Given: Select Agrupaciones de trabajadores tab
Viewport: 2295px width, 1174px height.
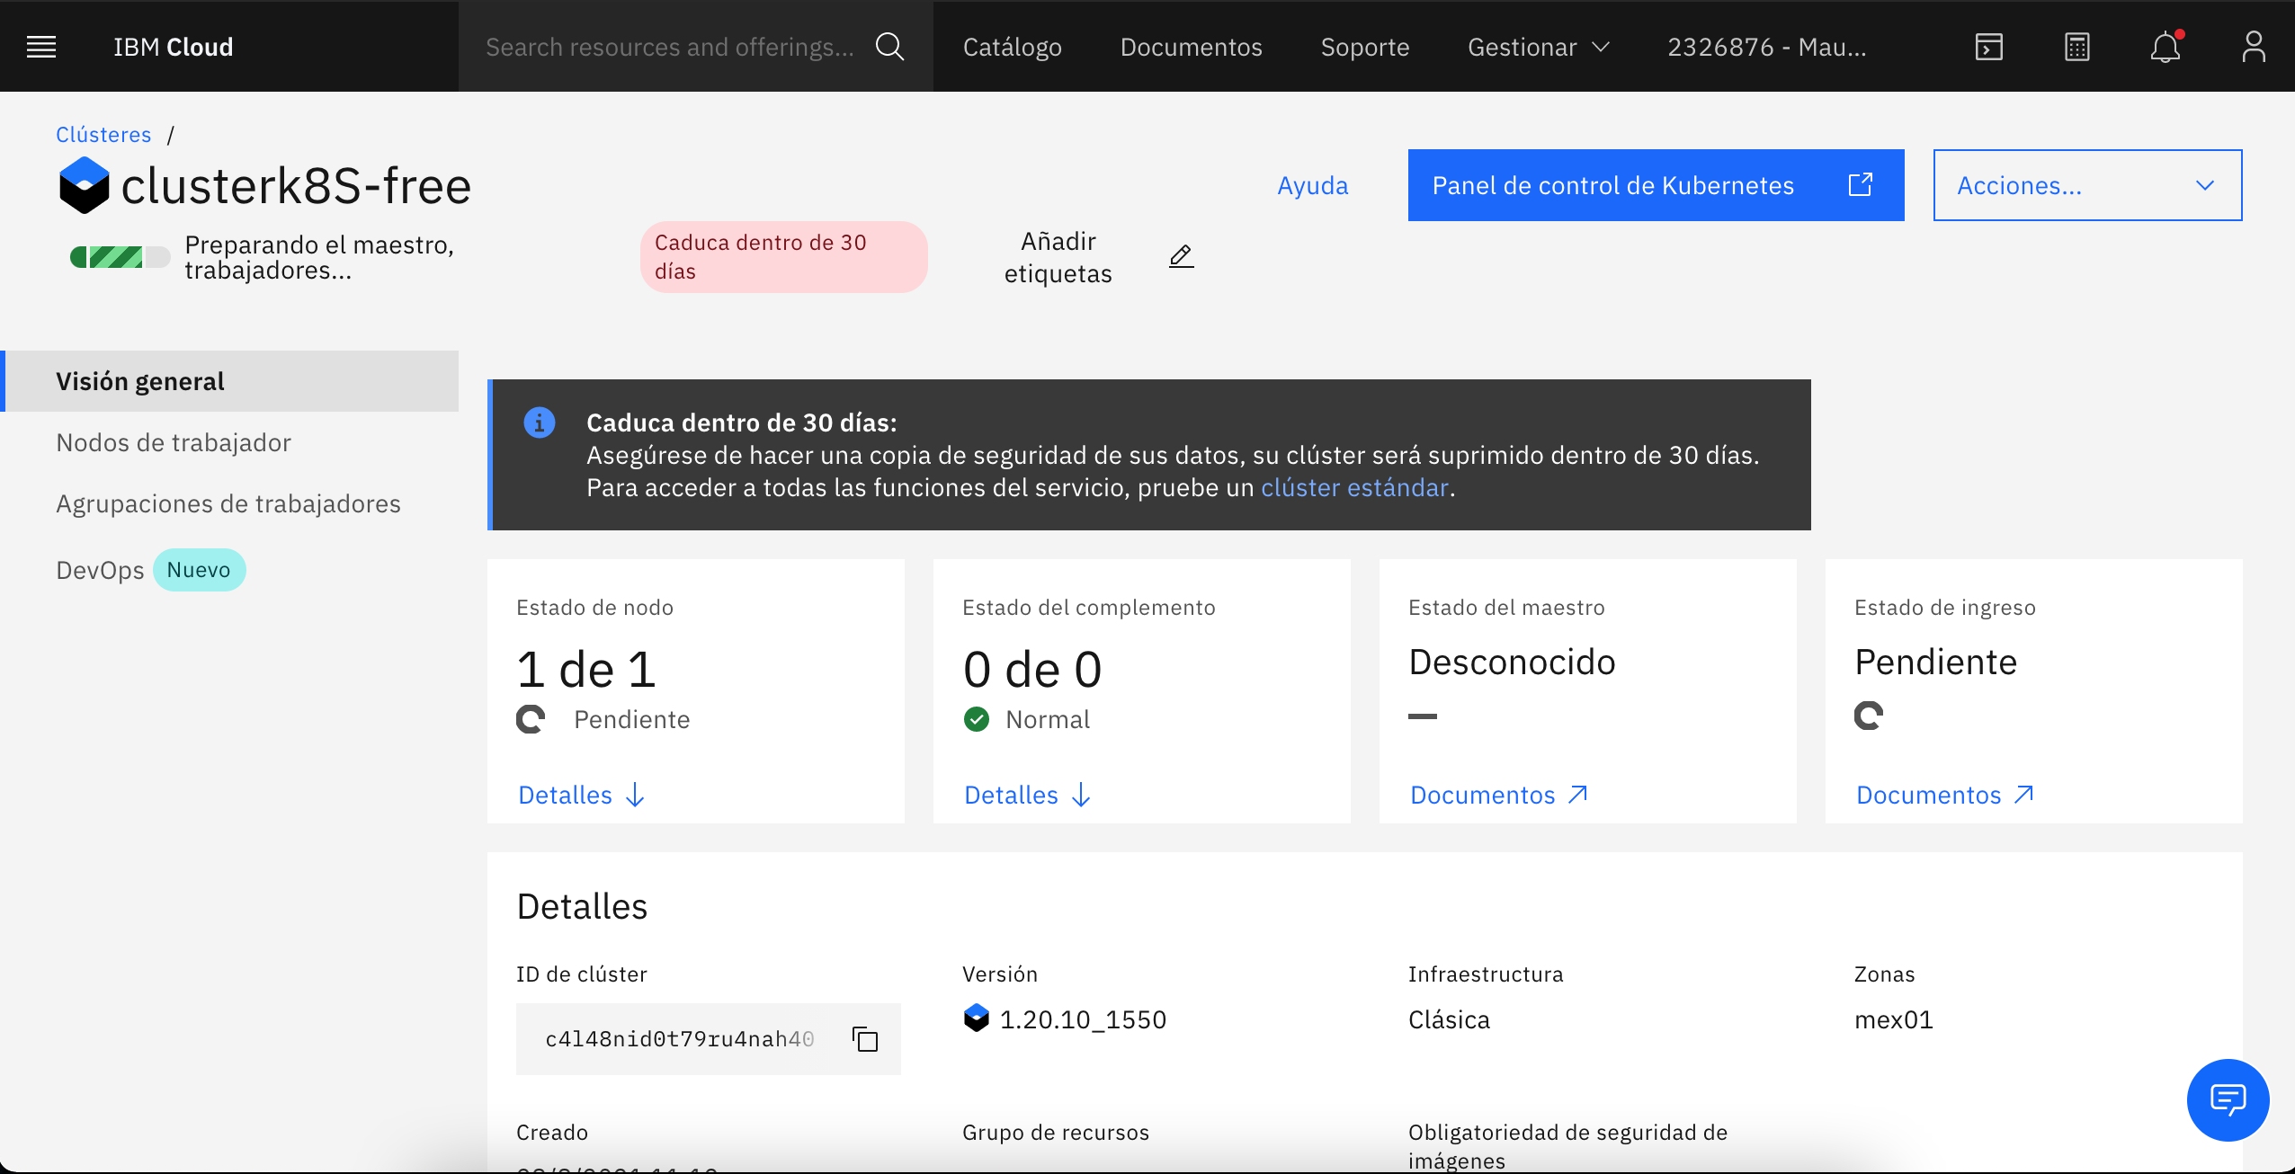Looking at the screenshot, I should click(x=228, y=503).
